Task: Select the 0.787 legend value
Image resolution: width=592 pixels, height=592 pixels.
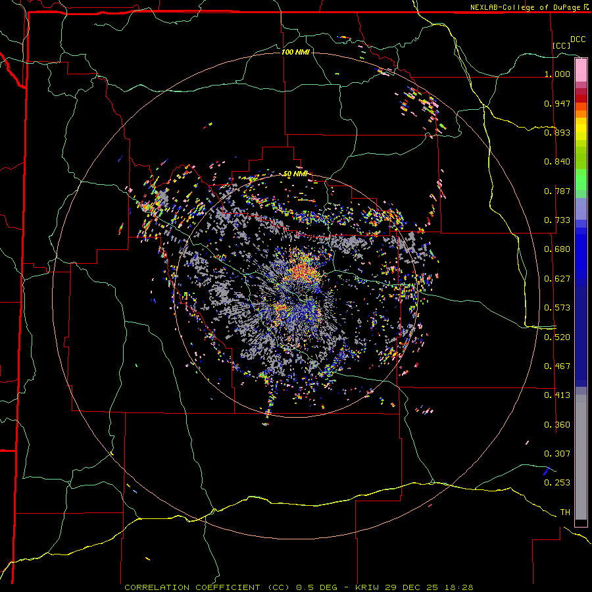Action: (557, 191)
